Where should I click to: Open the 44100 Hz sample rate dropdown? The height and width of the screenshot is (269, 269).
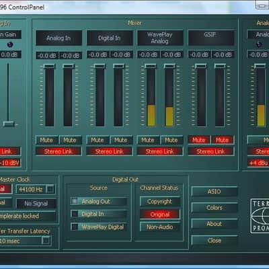tap(50, 190)
